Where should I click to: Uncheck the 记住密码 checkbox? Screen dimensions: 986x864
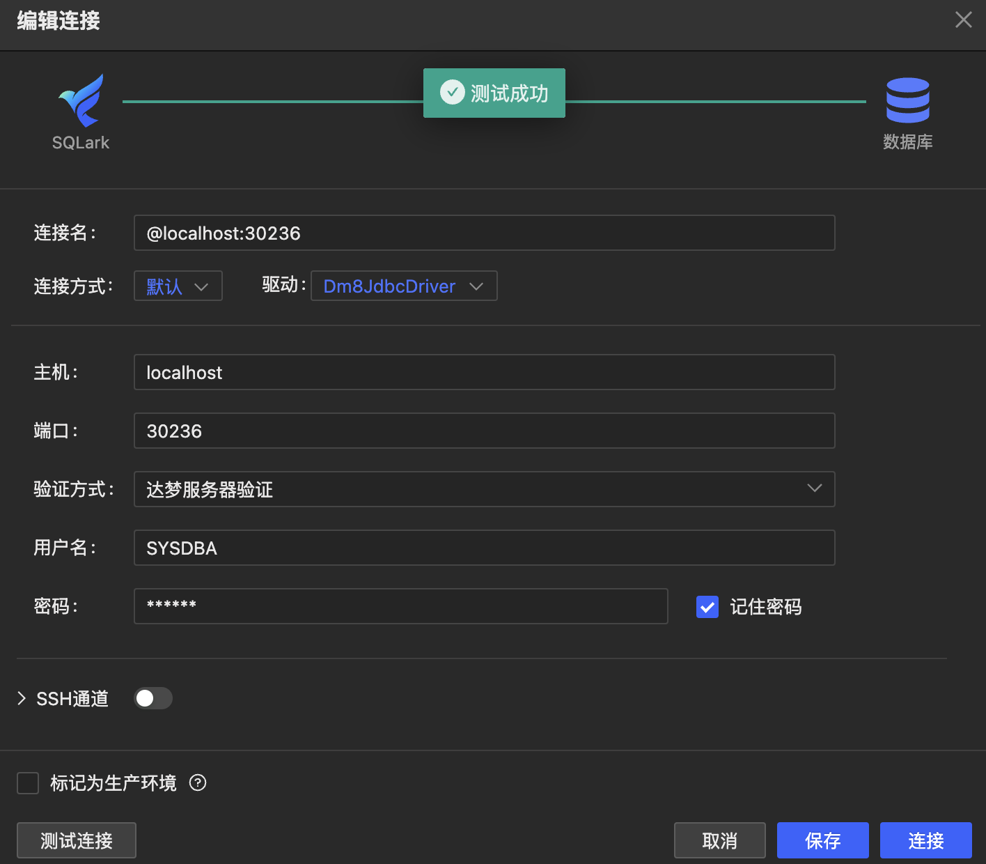click(707, 607)
